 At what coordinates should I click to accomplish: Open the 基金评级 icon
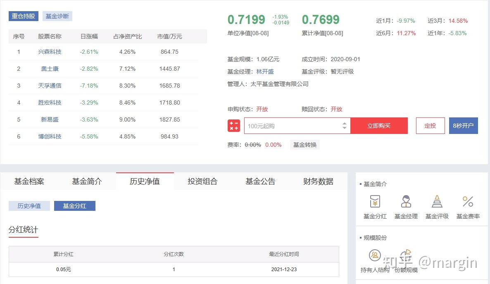point(437,207)
